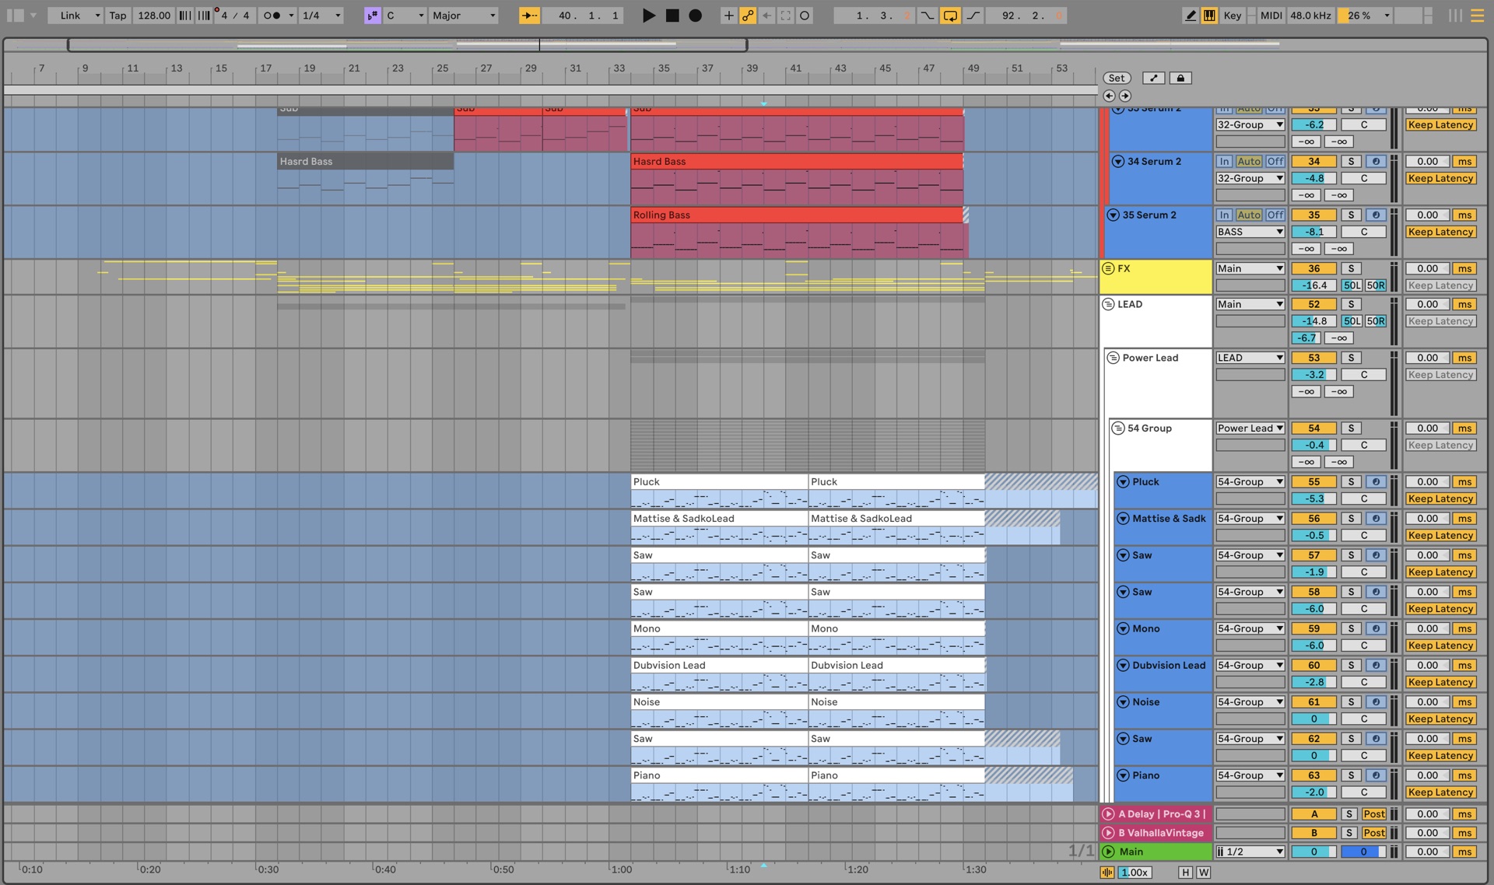Click the Session Record circle button
This screenshot has height=885, width=1494.
point(805,16)
